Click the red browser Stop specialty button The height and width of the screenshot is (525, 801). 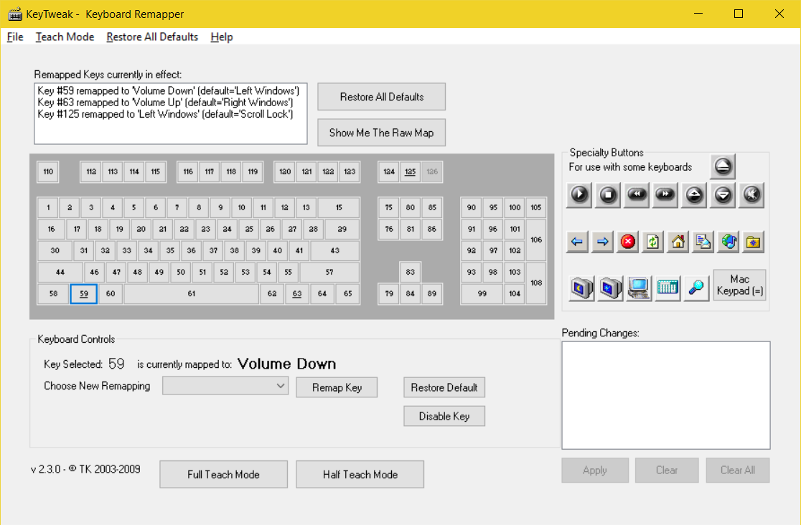628,242
